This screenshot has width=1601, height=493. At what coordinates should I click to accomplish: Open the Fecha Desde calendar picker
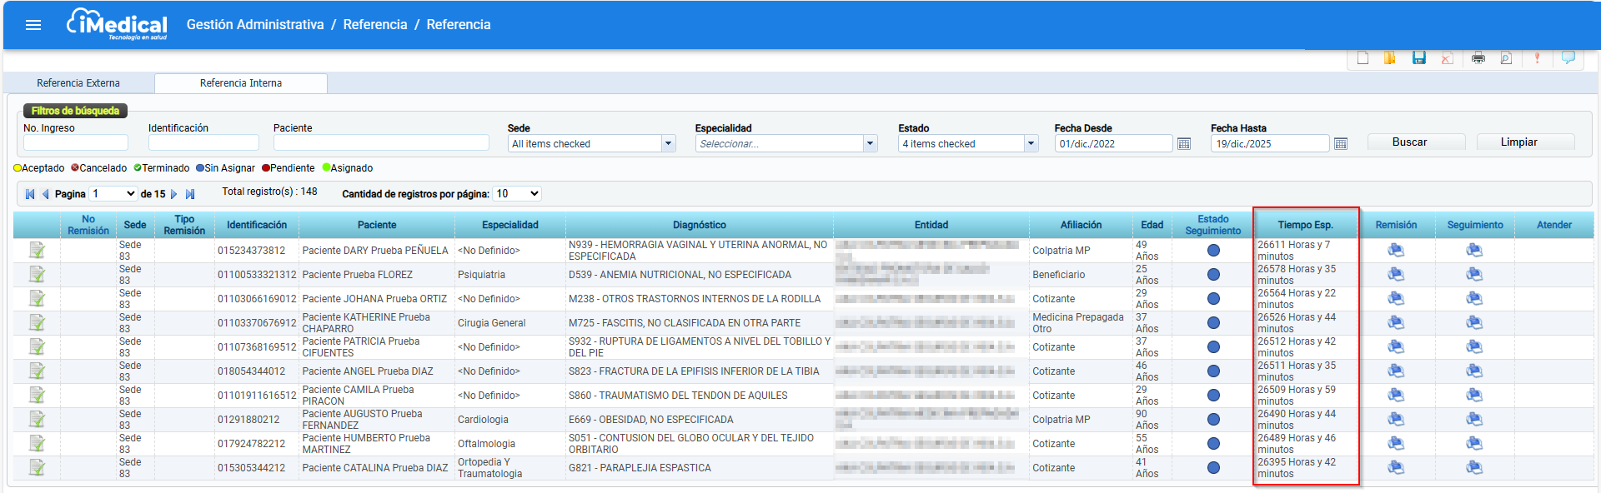coord(1184,144)
